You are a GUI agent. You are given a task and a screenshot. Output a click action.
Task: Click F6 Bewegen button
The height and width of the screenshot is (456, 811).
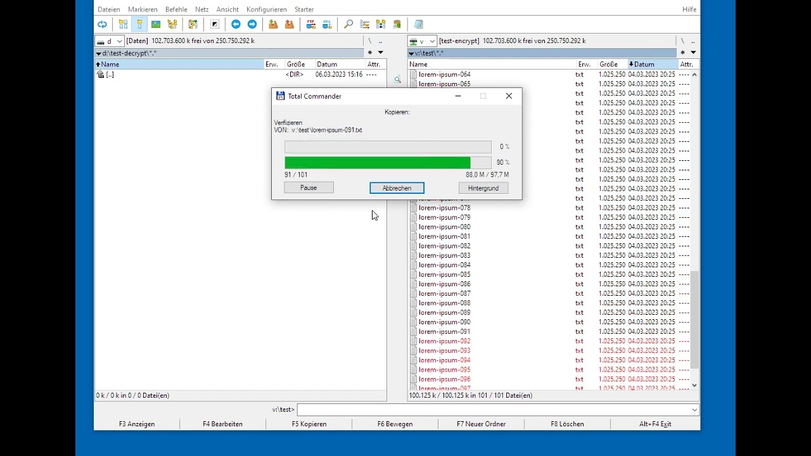395,424
